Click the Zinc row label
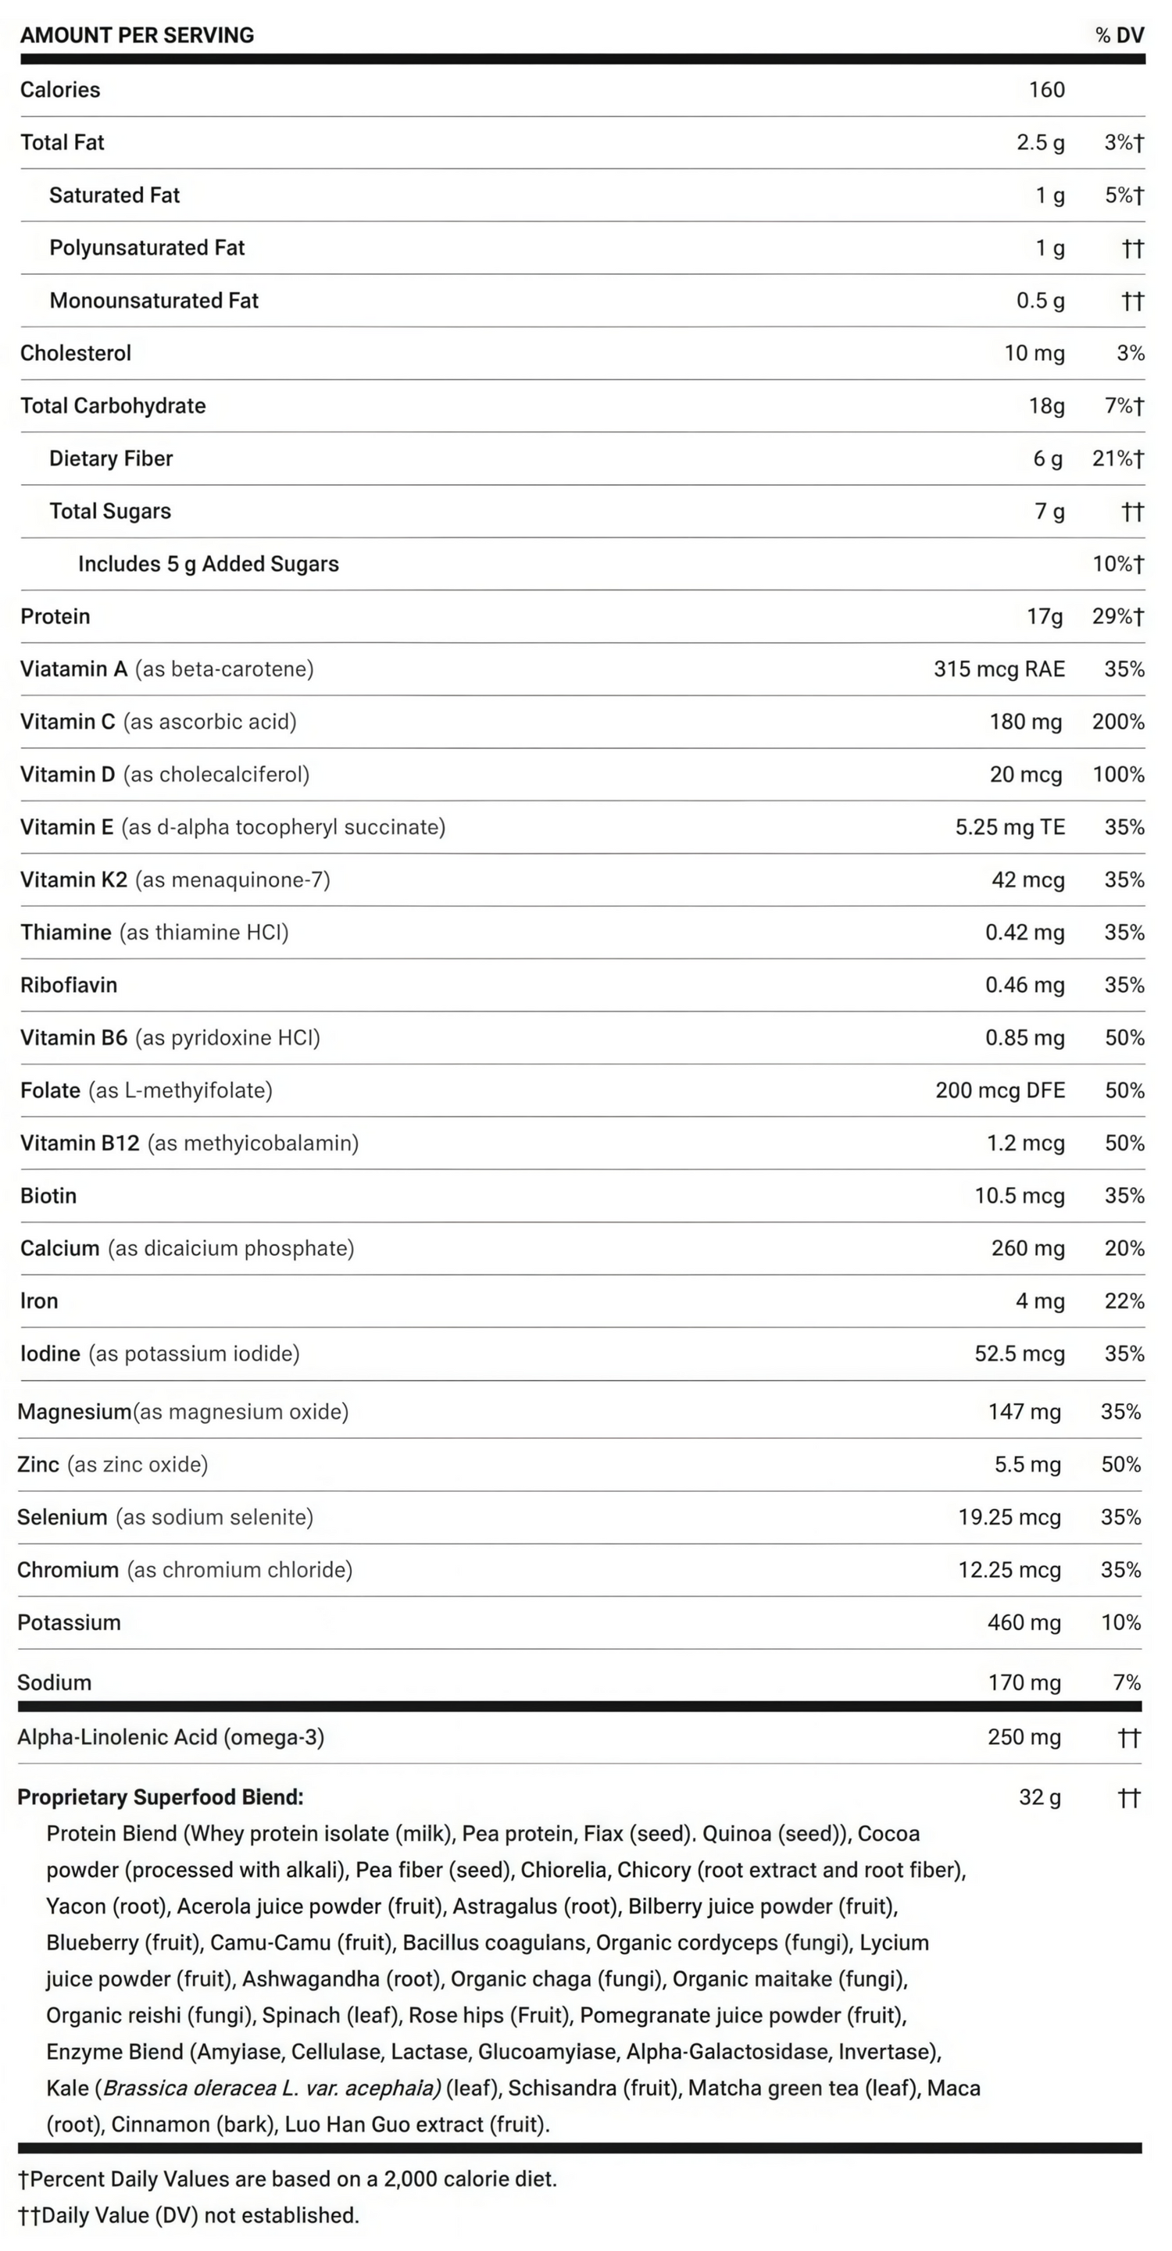The height and width of the screenshot is (2251, 1172). click(x=38, y=1464)
